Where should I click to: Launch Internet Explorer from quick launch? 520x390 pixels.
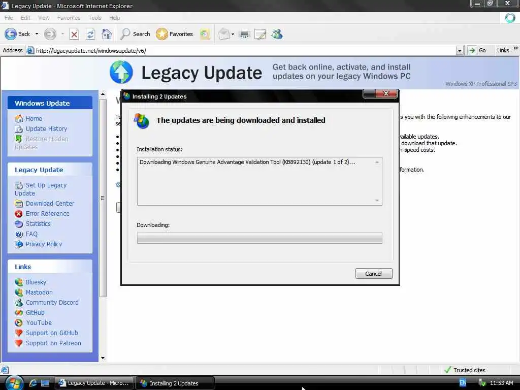[33, 383]
